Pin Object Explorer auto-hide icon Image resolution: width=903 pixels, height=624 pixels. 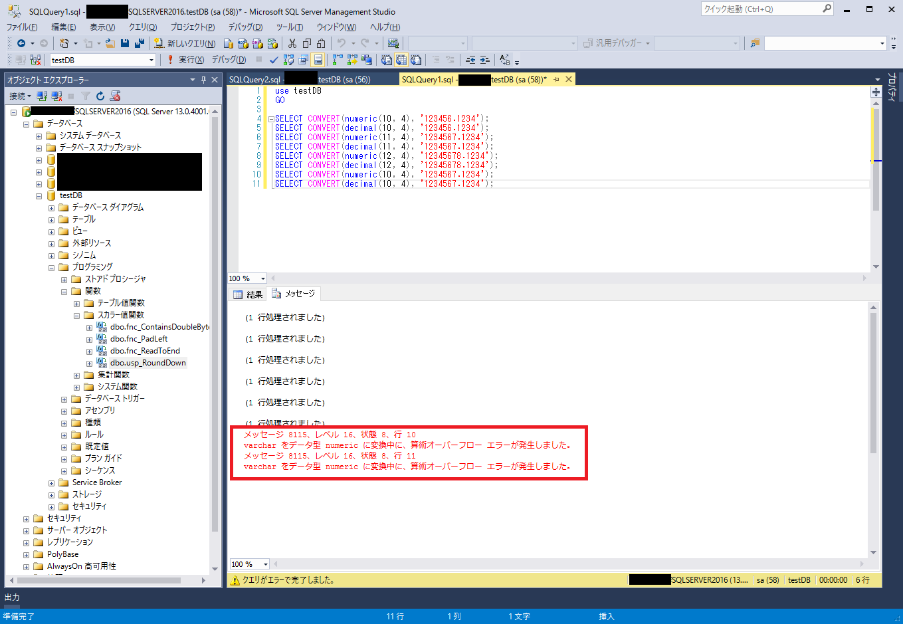click(x=203, y=80)
